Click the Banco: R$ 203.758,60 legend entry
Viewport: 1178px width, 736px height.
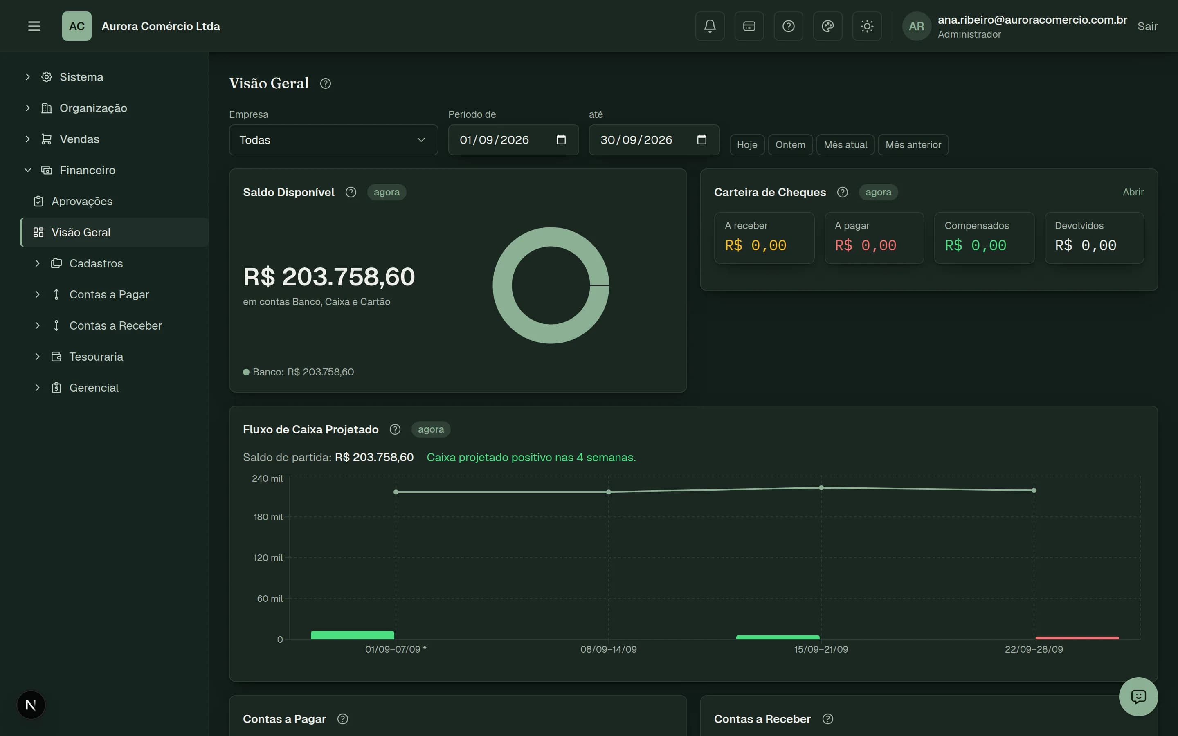tap(299, 372)
